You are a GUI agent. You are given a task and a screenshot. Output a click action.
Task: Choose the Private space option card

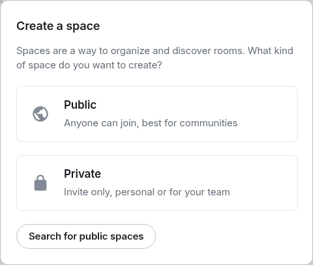pyautogui.click(x=157, y=183)
